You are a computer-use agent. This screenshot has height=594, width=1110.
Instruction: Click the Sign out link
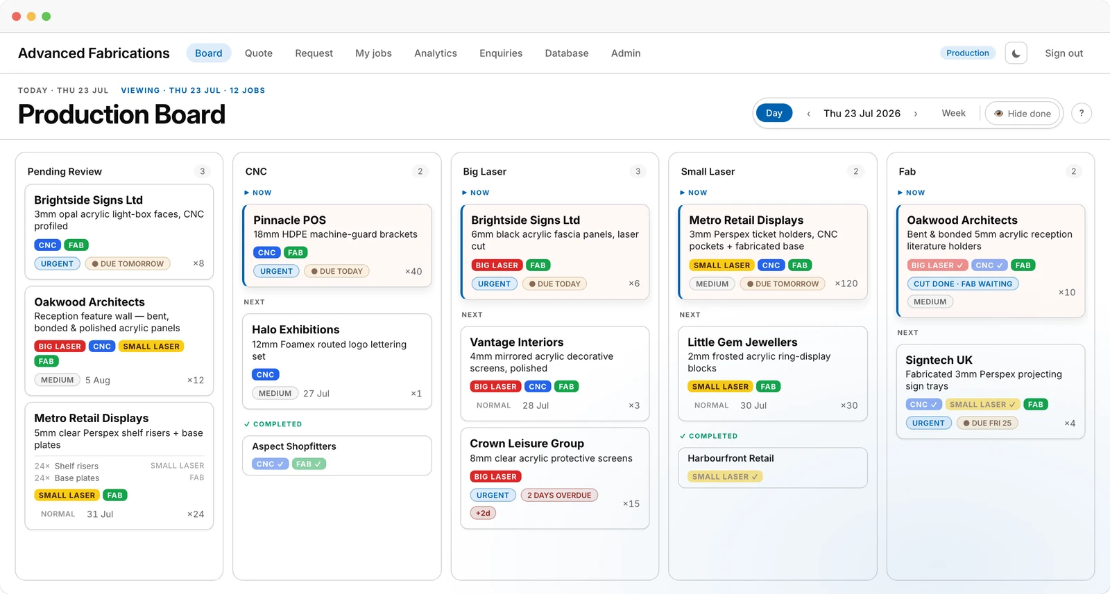pos(1064,53)
